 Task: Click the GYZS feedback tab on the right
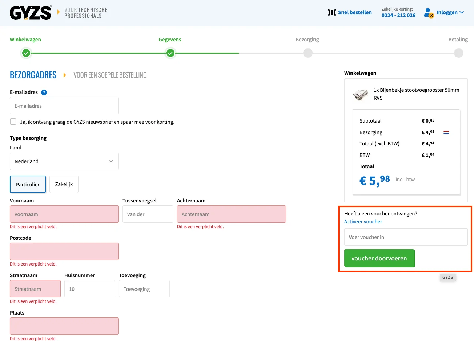447,277
